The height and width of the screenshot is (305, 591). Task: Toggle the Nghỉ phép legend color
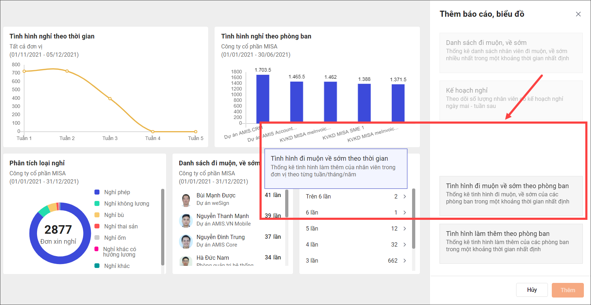(x=97, y=192)
